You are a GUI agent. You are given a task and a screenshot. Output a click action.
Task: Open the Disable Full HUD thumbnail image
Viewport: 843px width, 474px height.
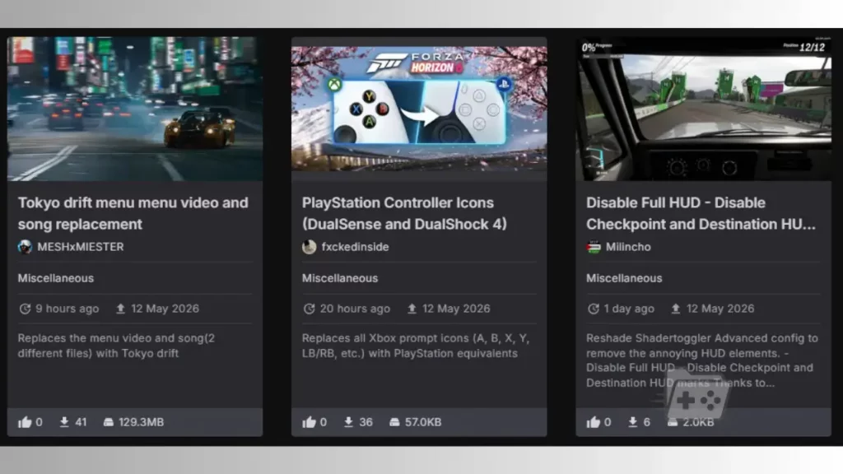(703, 109)
